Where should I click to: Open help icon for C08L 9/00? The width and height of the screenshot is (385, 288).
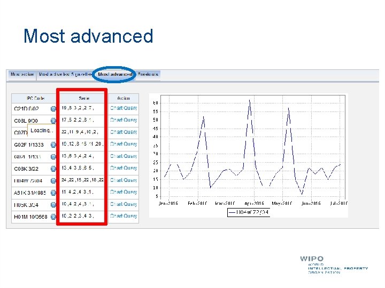click(x=53, y=121)
